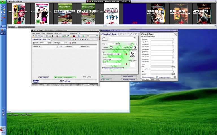Switch to the Grafik tab in Film-Anhang

(157, 80)
